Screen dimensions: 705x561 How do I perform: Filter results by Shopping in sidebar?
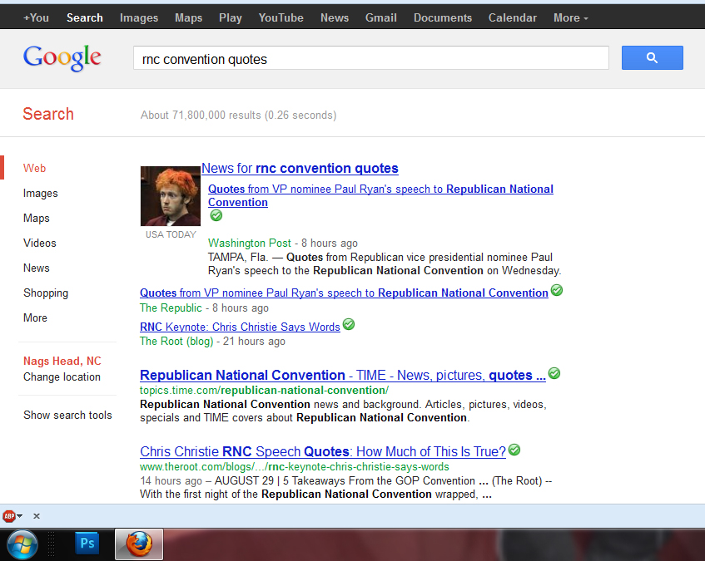coord(46,293)
